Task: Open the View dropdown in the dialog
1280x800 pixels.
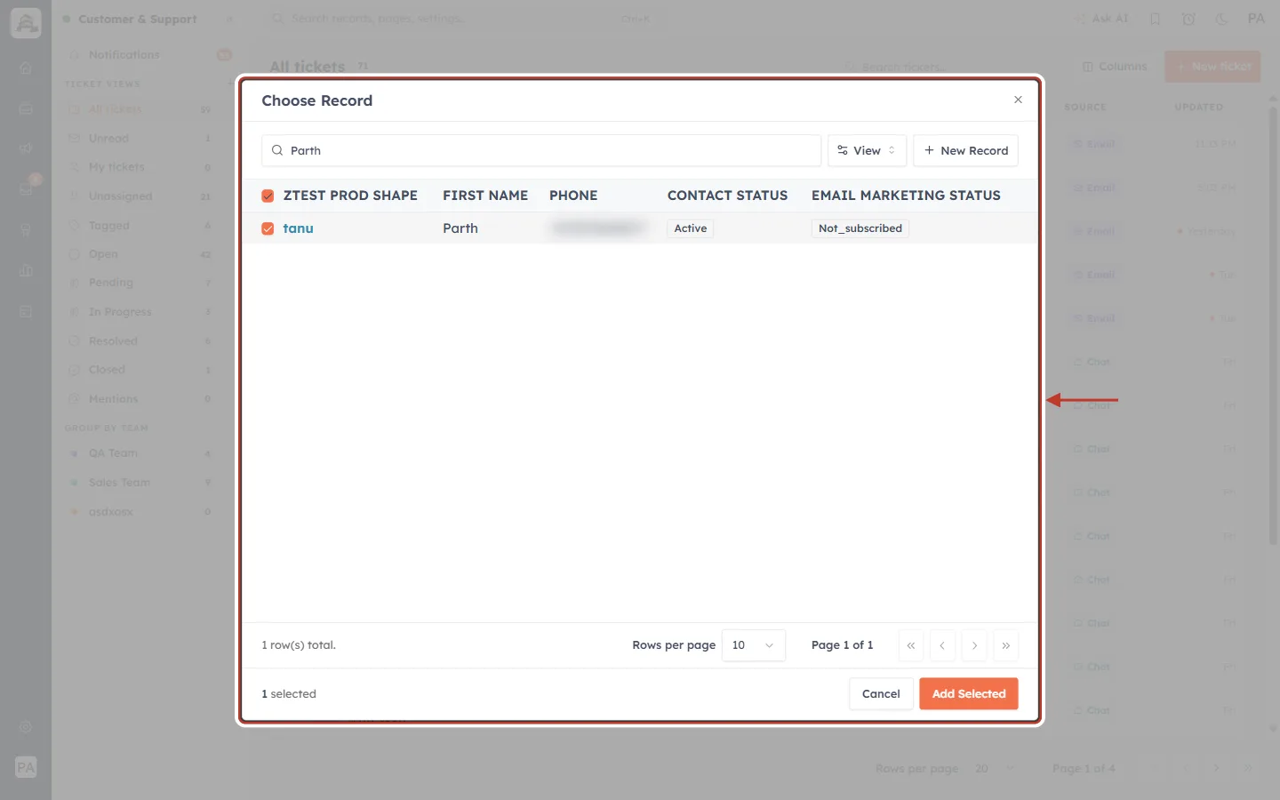Action: [867, 150]
